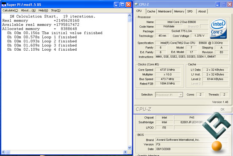Click Super PI horizontal scrollbar right arrow
This screenshot has width=233, height=156.
[x=125, y=152]
